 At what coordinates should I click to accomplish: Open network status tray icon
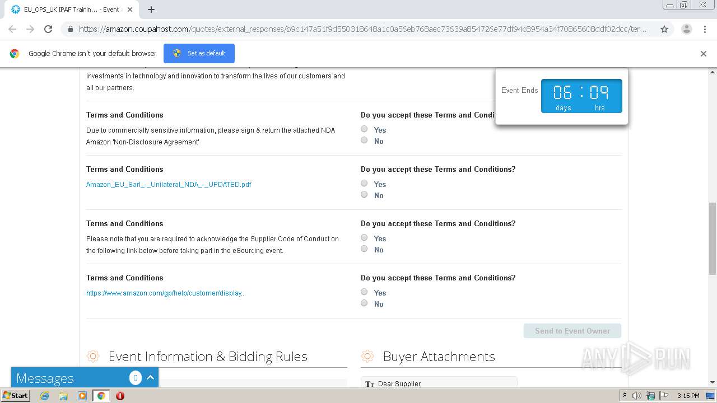click(650, 396)
